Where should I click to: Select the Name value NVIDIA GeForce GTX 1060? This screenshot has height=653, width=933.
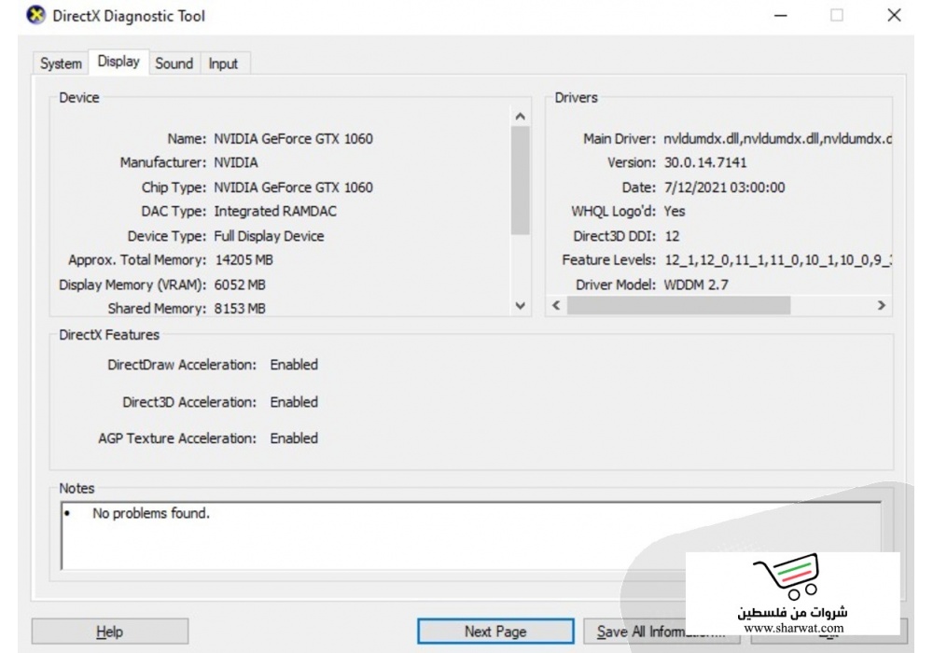click(293, 139)
